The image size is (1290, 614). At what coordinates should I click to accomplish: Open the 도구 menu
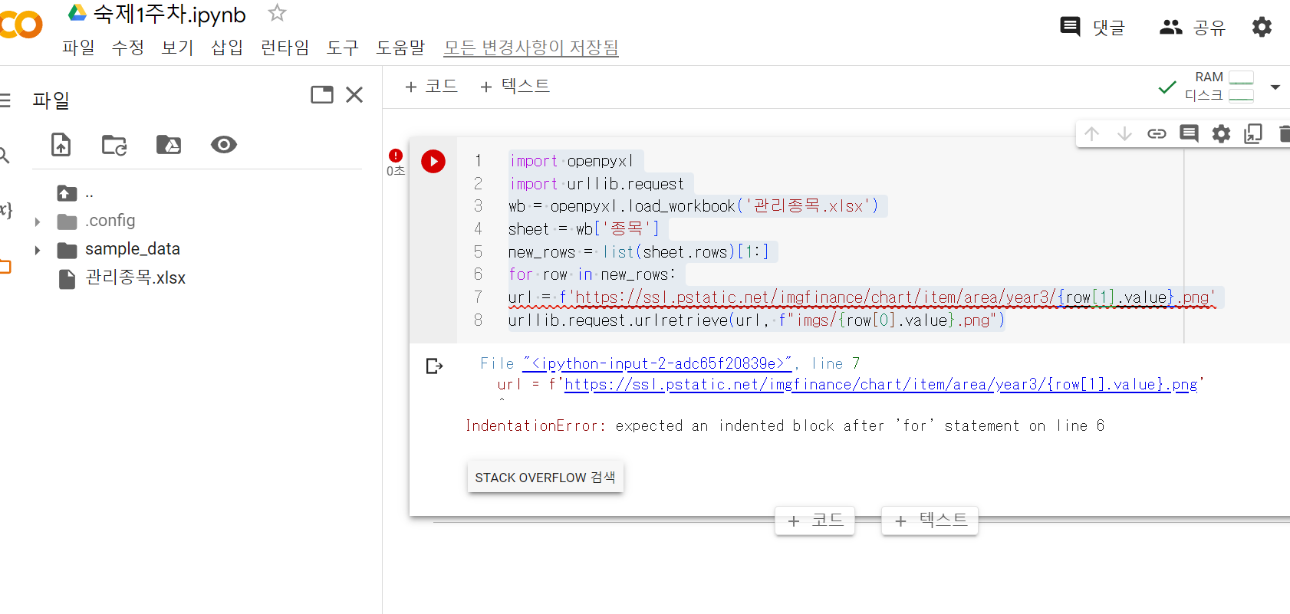[342, 48]
